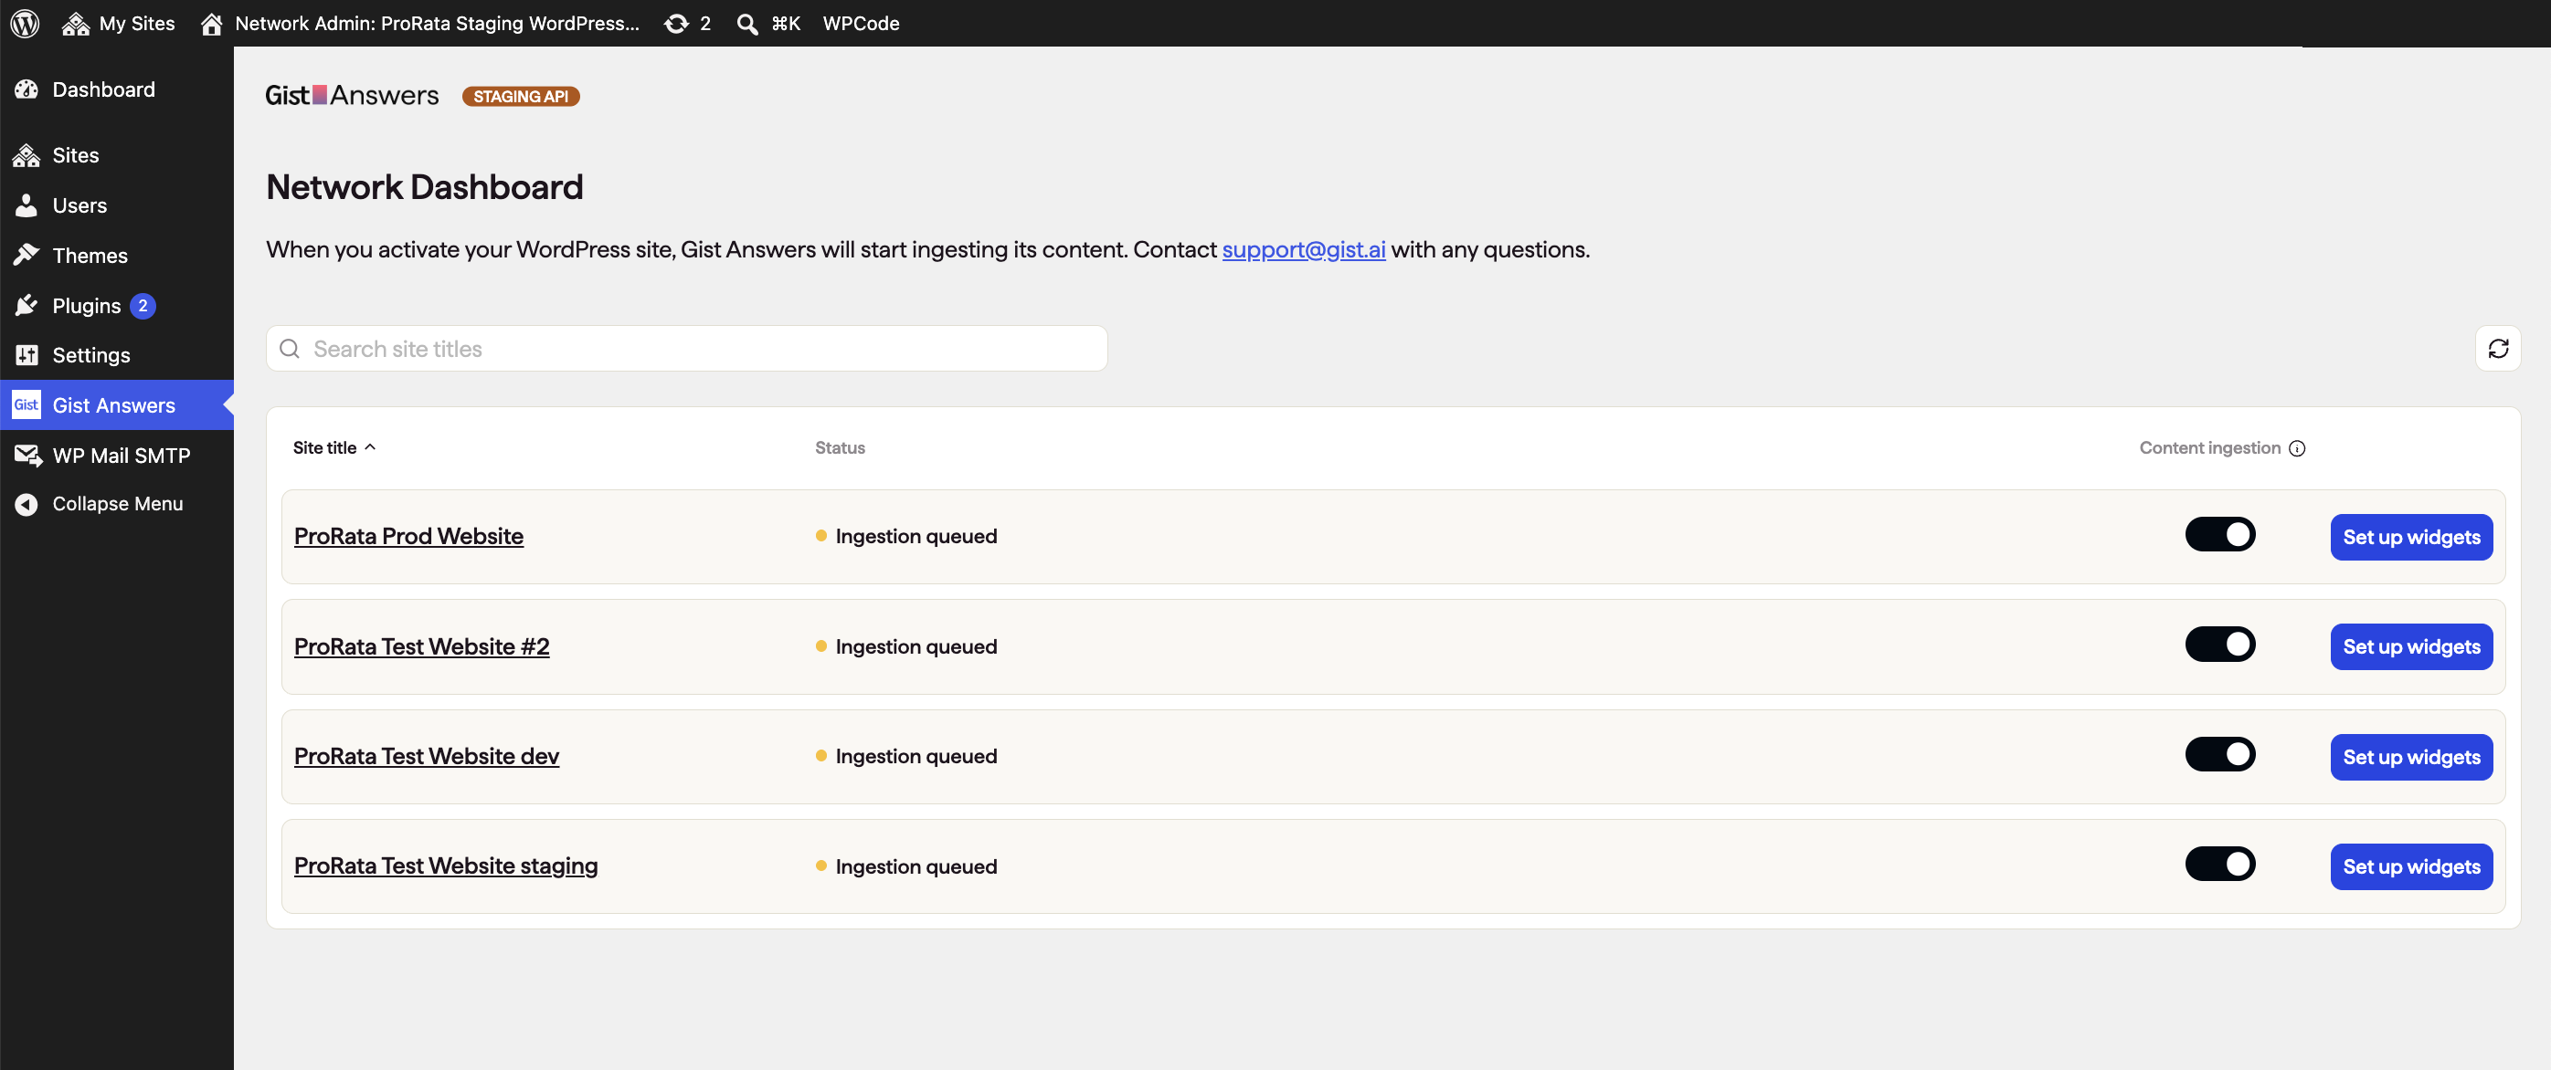Viewport: 2551px width, 1070px height.
Task: Open the WPCode admin bar item
Action: [861, 23]
